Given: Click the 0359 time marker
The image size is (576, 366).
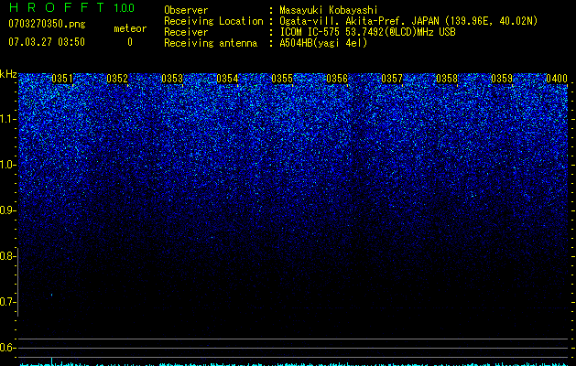Looking at the screenshot, I should [x=502, y=79].
